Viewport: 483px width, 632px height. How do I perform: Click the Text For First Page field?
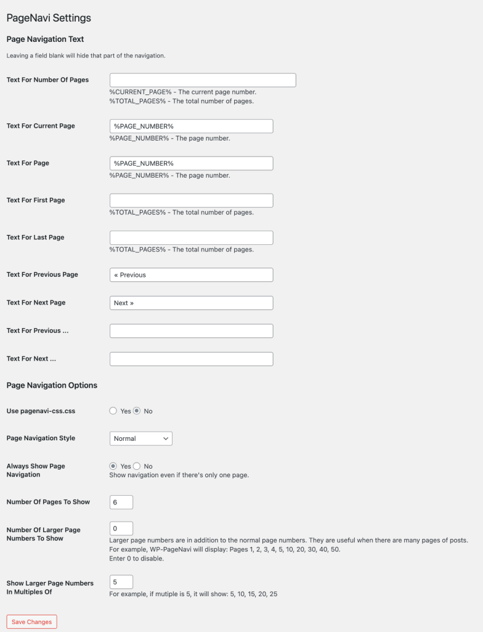[x=191, y=200]
